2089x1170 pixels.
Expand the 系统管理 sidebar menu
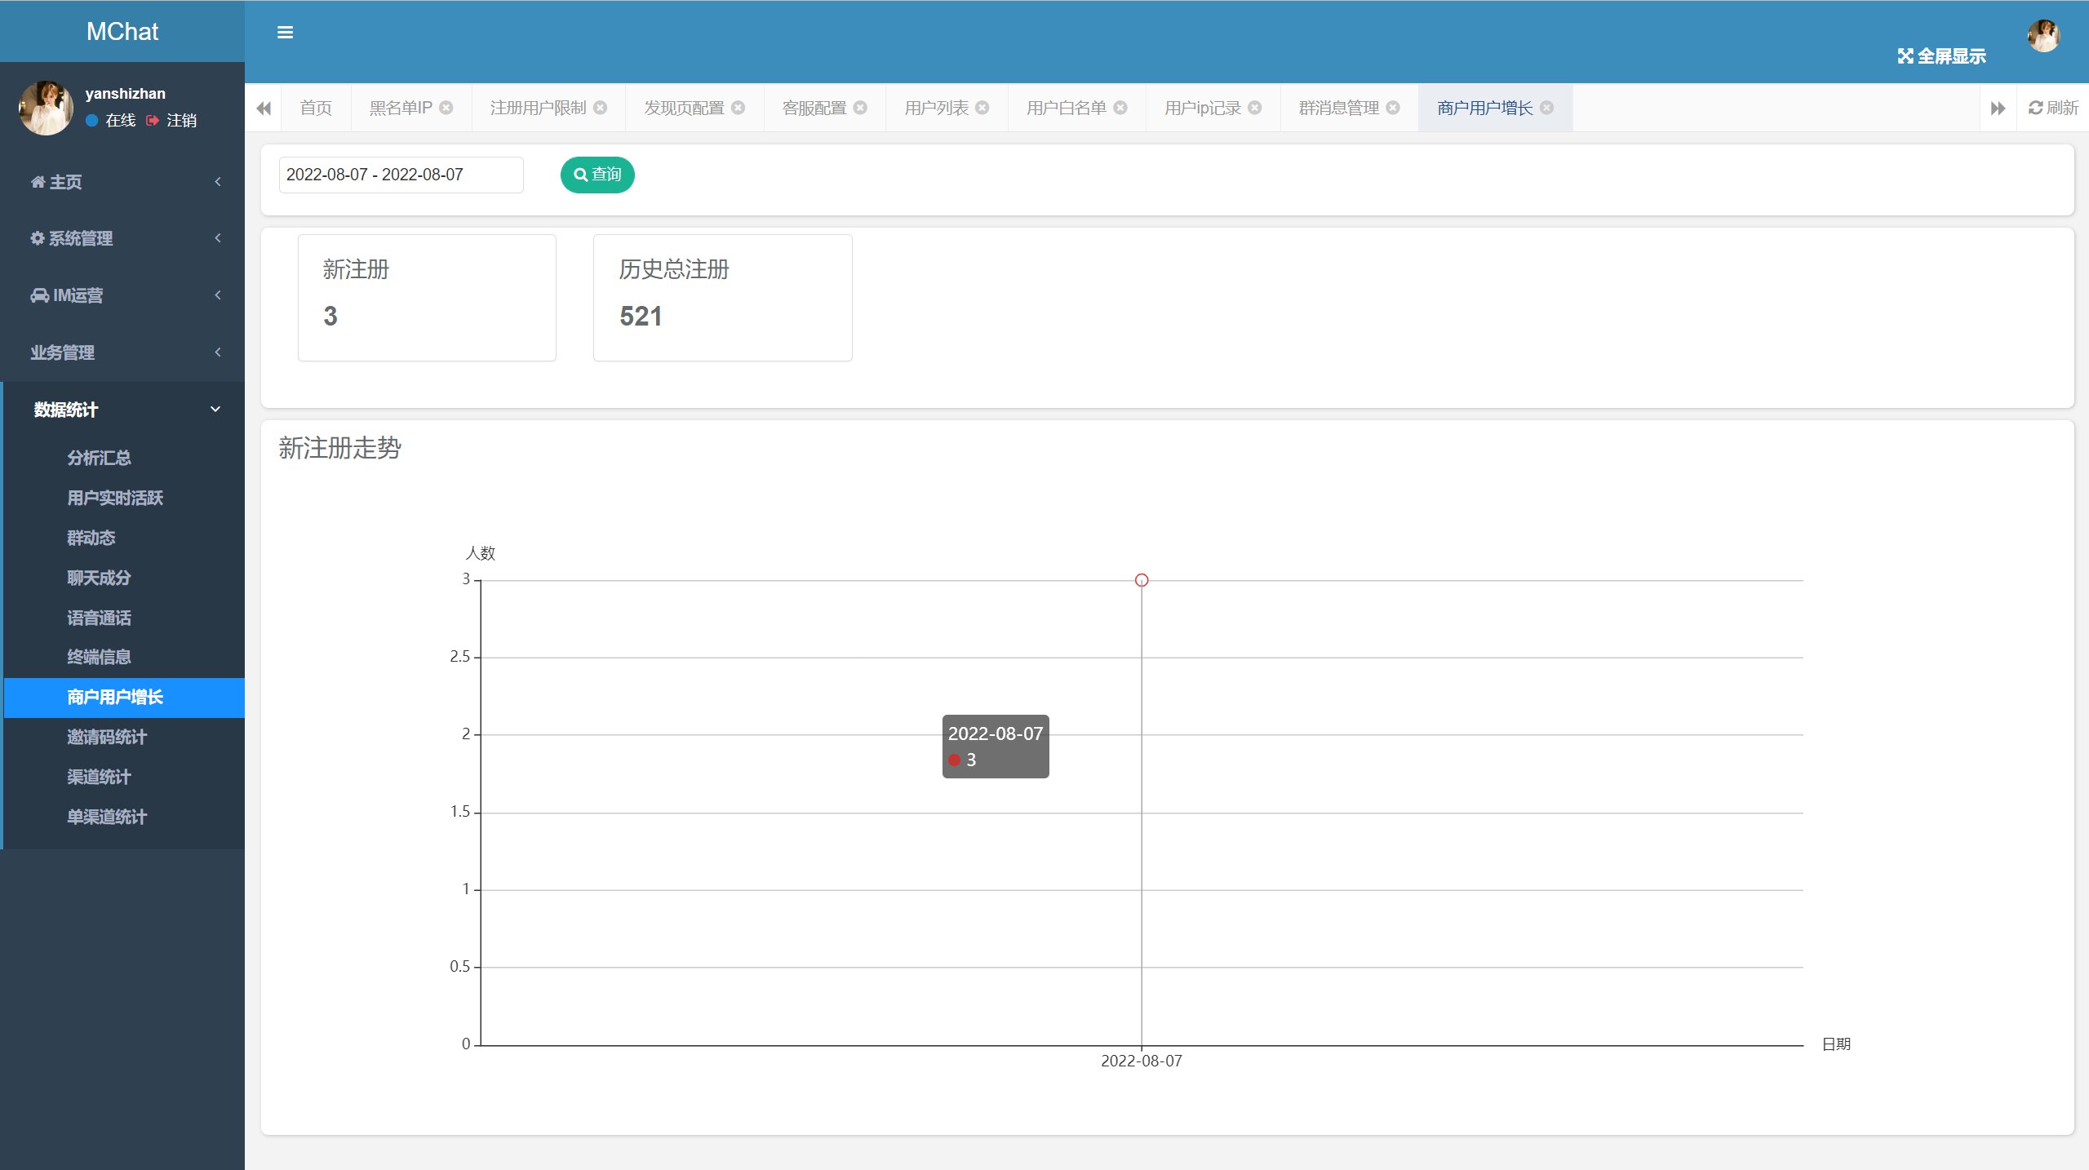(x=122, y=238)
